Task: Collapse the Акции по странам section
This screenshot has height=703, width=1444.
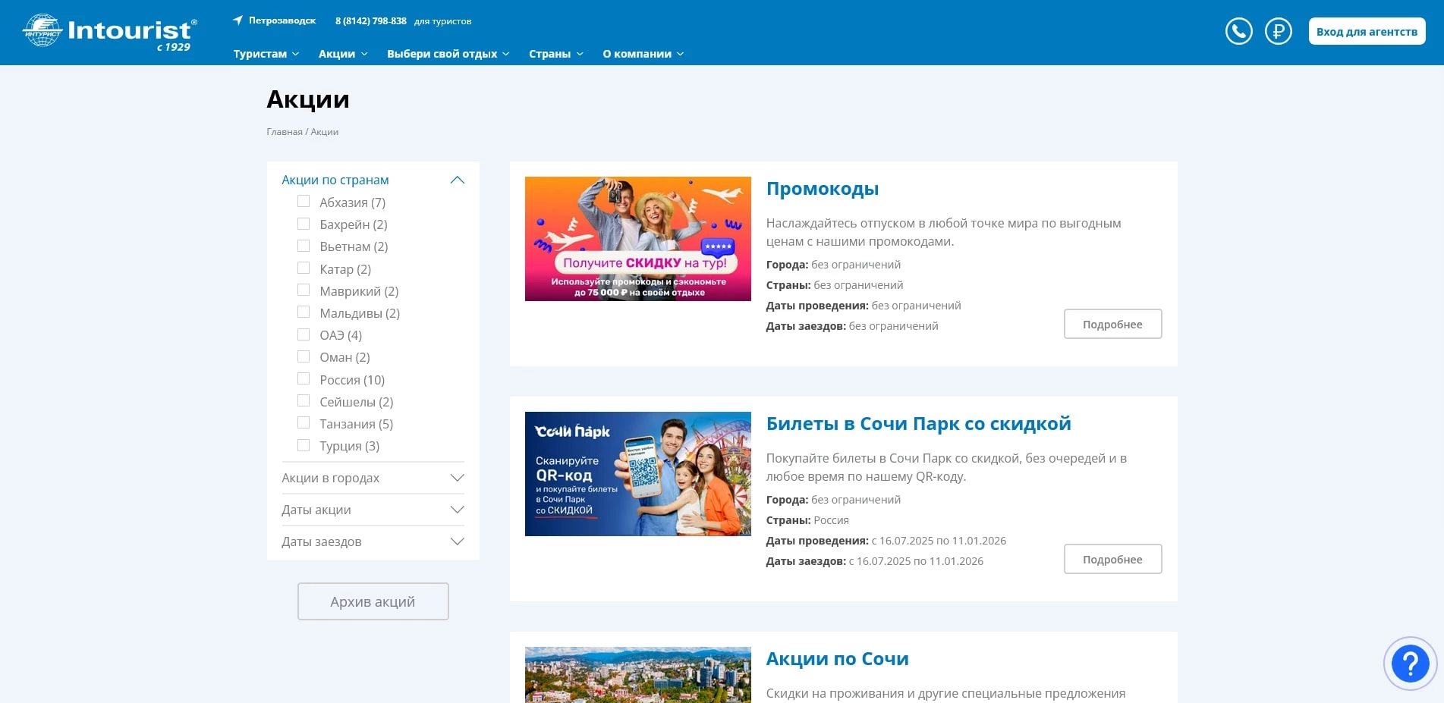Action: pos(457,180)
